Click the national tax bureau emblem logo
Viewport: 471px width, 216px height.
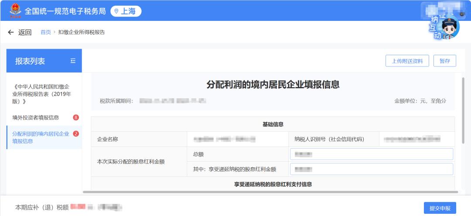pyautogui.click(x=15, y=11)
